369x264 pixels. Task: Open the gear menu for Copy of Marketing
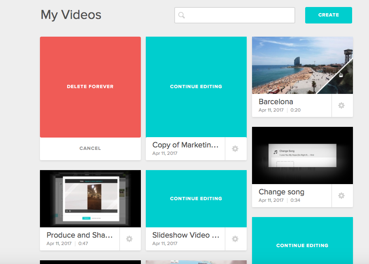[235, 149]
